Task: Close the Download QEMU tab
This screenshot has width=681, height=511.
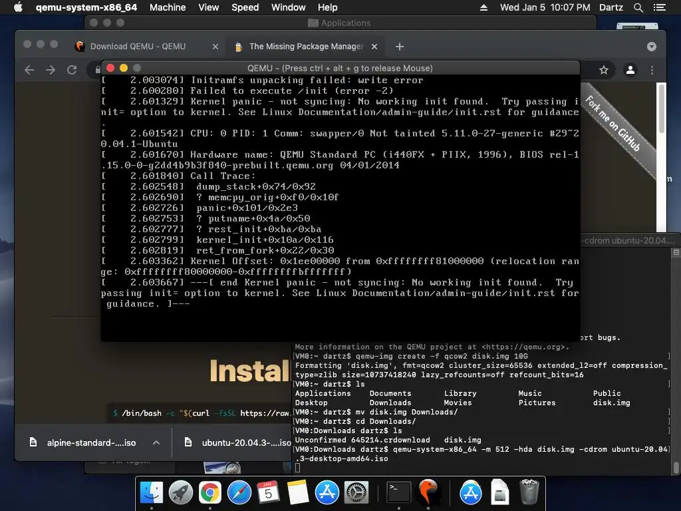Action: pos(215,47)
